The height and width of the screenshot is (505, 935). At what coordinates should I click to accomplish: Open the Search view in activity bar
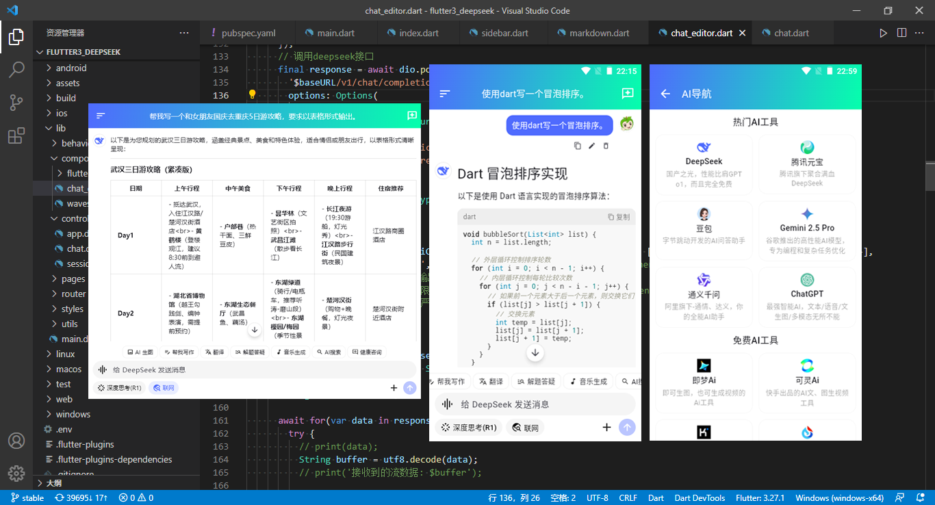16,69
